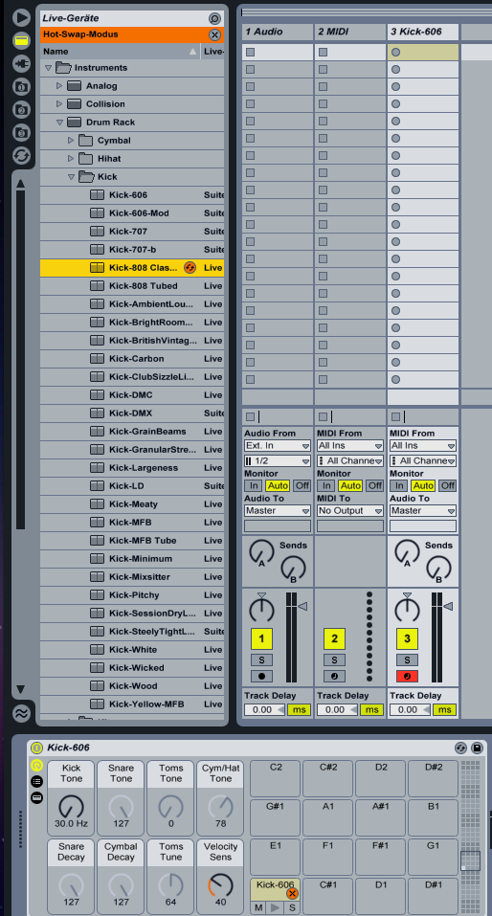Open the Live device browser icon
Screen dimensions: 492x916
[x=22, y=40]
